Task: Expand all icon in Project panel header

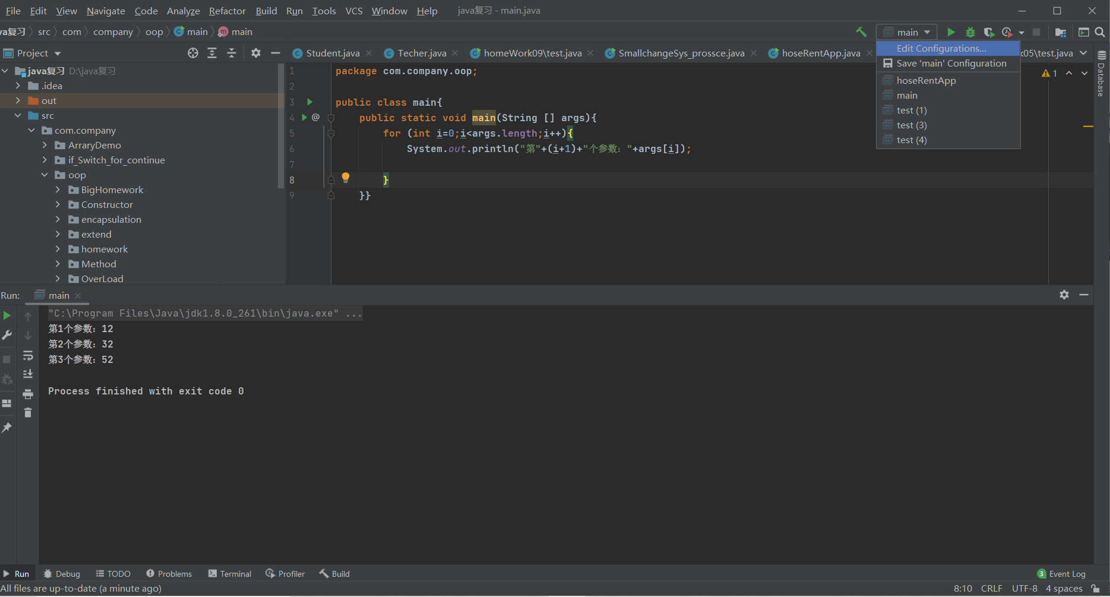Action: pos(212,53)
